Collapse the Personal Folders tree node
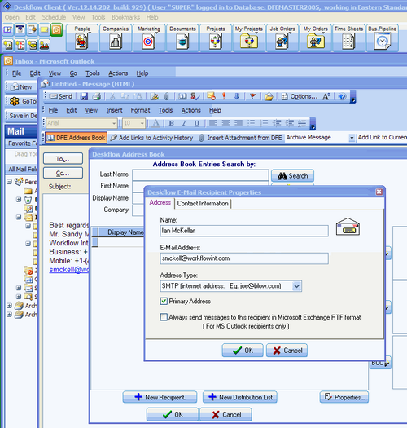 (10, 182)
